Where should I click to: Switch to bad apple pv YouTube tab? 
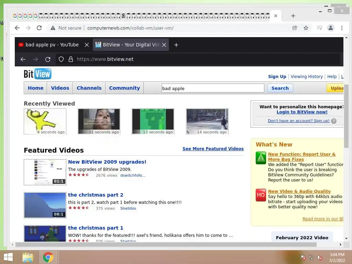pyautogui.click(x=52, y=45)
